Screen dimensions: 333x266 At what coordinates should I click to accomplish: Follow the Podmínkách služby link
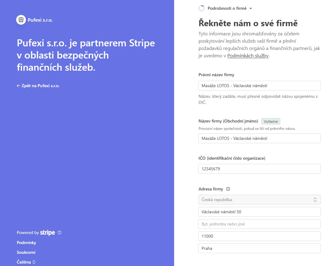[x=248, y=56]
